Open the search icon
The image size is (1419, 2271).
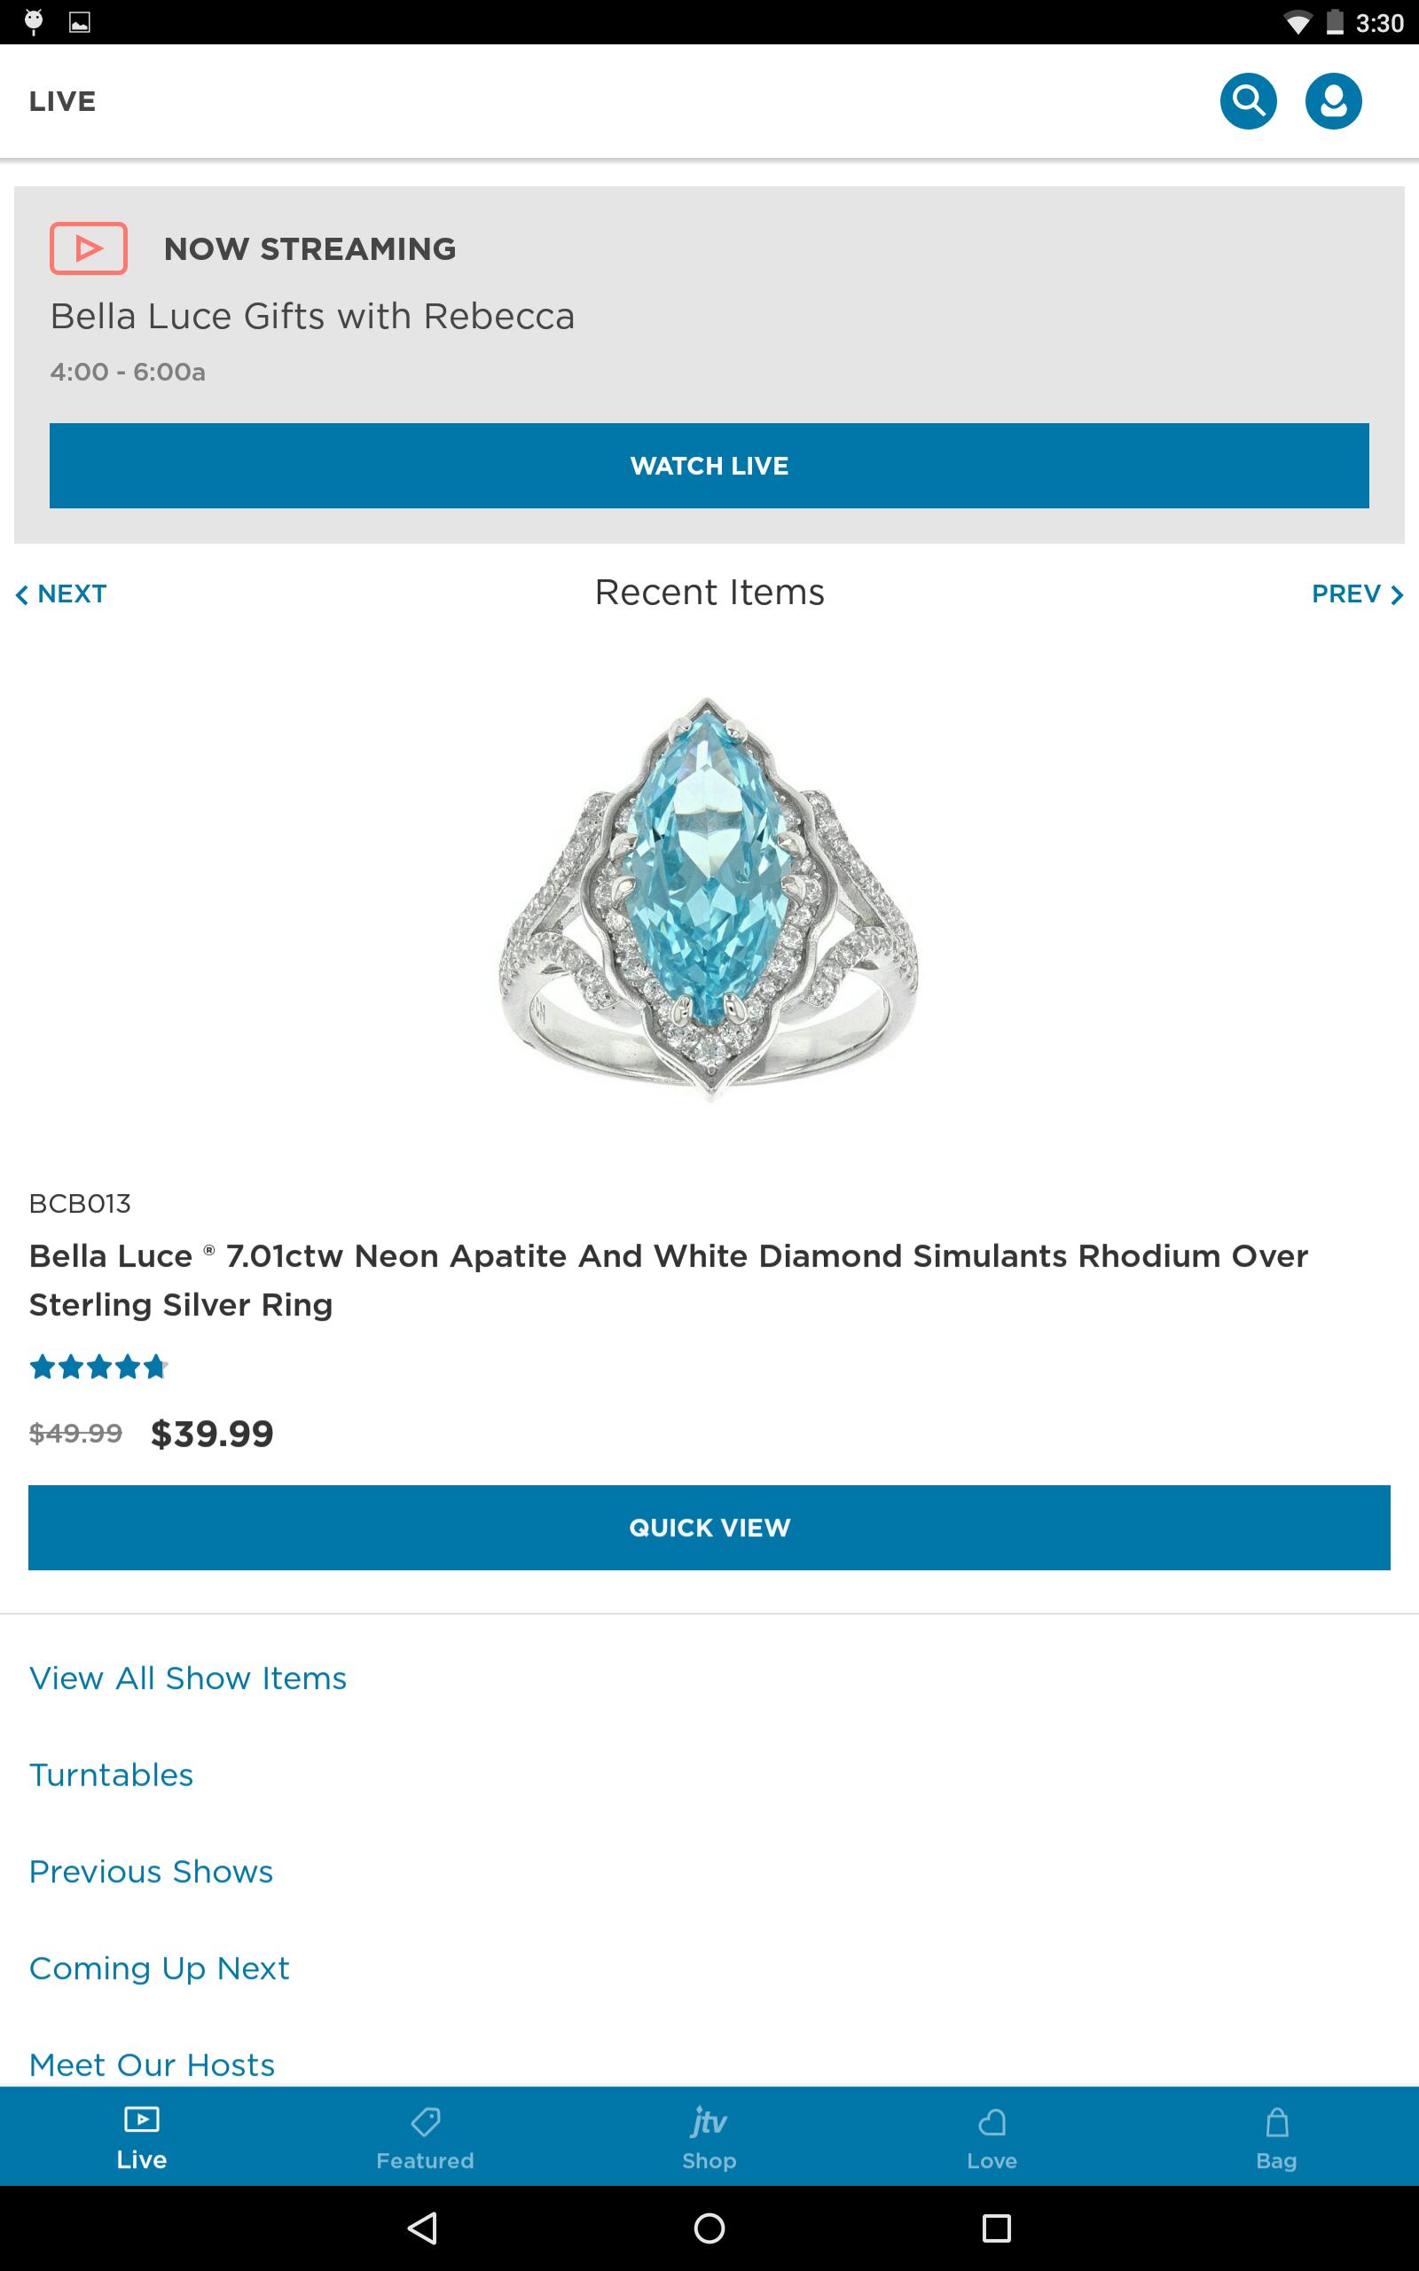click(1247, 100)
